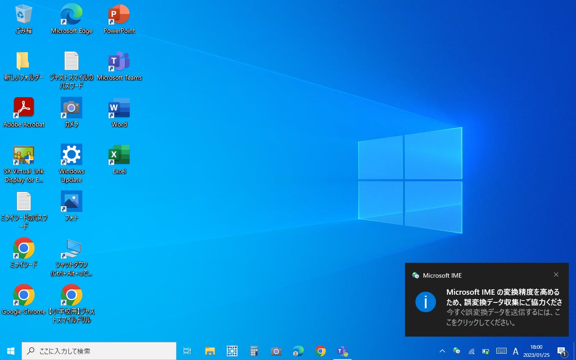The width and height of the screenshot is (576, 360).
Task: Open the touch keyboard from system tray
Action: point(501,351)
